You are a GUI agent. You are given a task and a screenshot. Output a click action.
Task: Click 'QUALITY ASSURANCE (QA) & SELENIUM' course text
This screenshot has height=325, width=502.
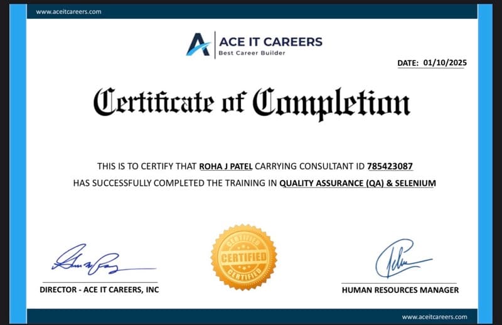click(358, 183)
